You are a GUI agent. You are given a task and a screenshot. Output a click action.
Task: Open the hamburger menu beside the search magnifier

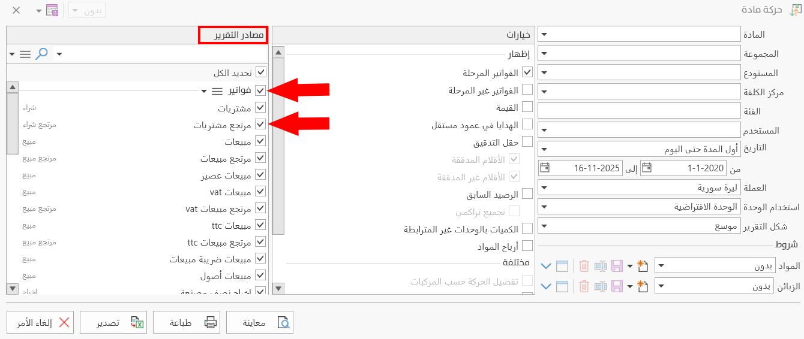coord(25,54)
